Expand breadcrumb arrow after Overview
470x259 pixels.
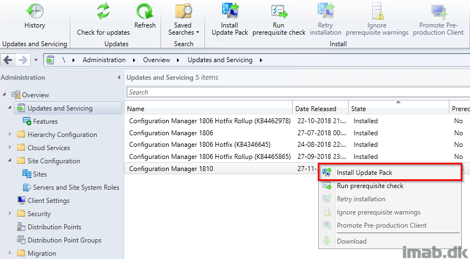(x=178, y=60)
